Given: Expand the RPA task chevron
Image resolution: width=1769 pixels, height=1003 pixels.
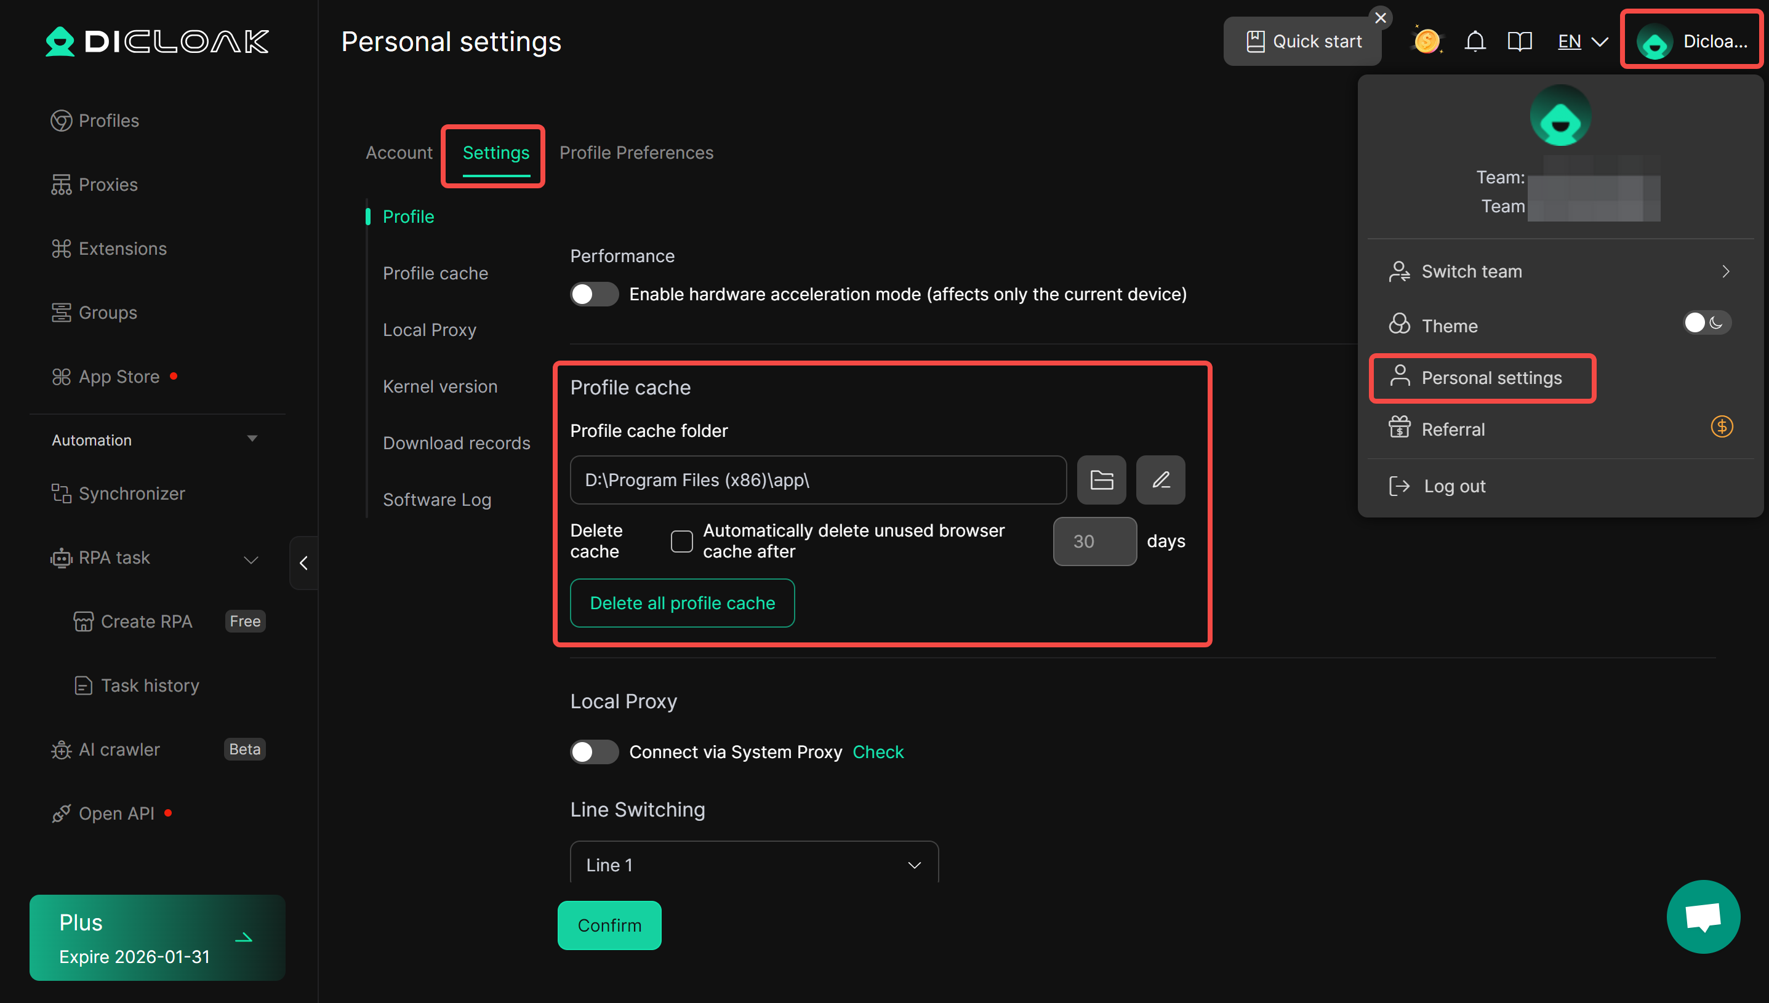Looking at the screenshot, I should (251, 559).
